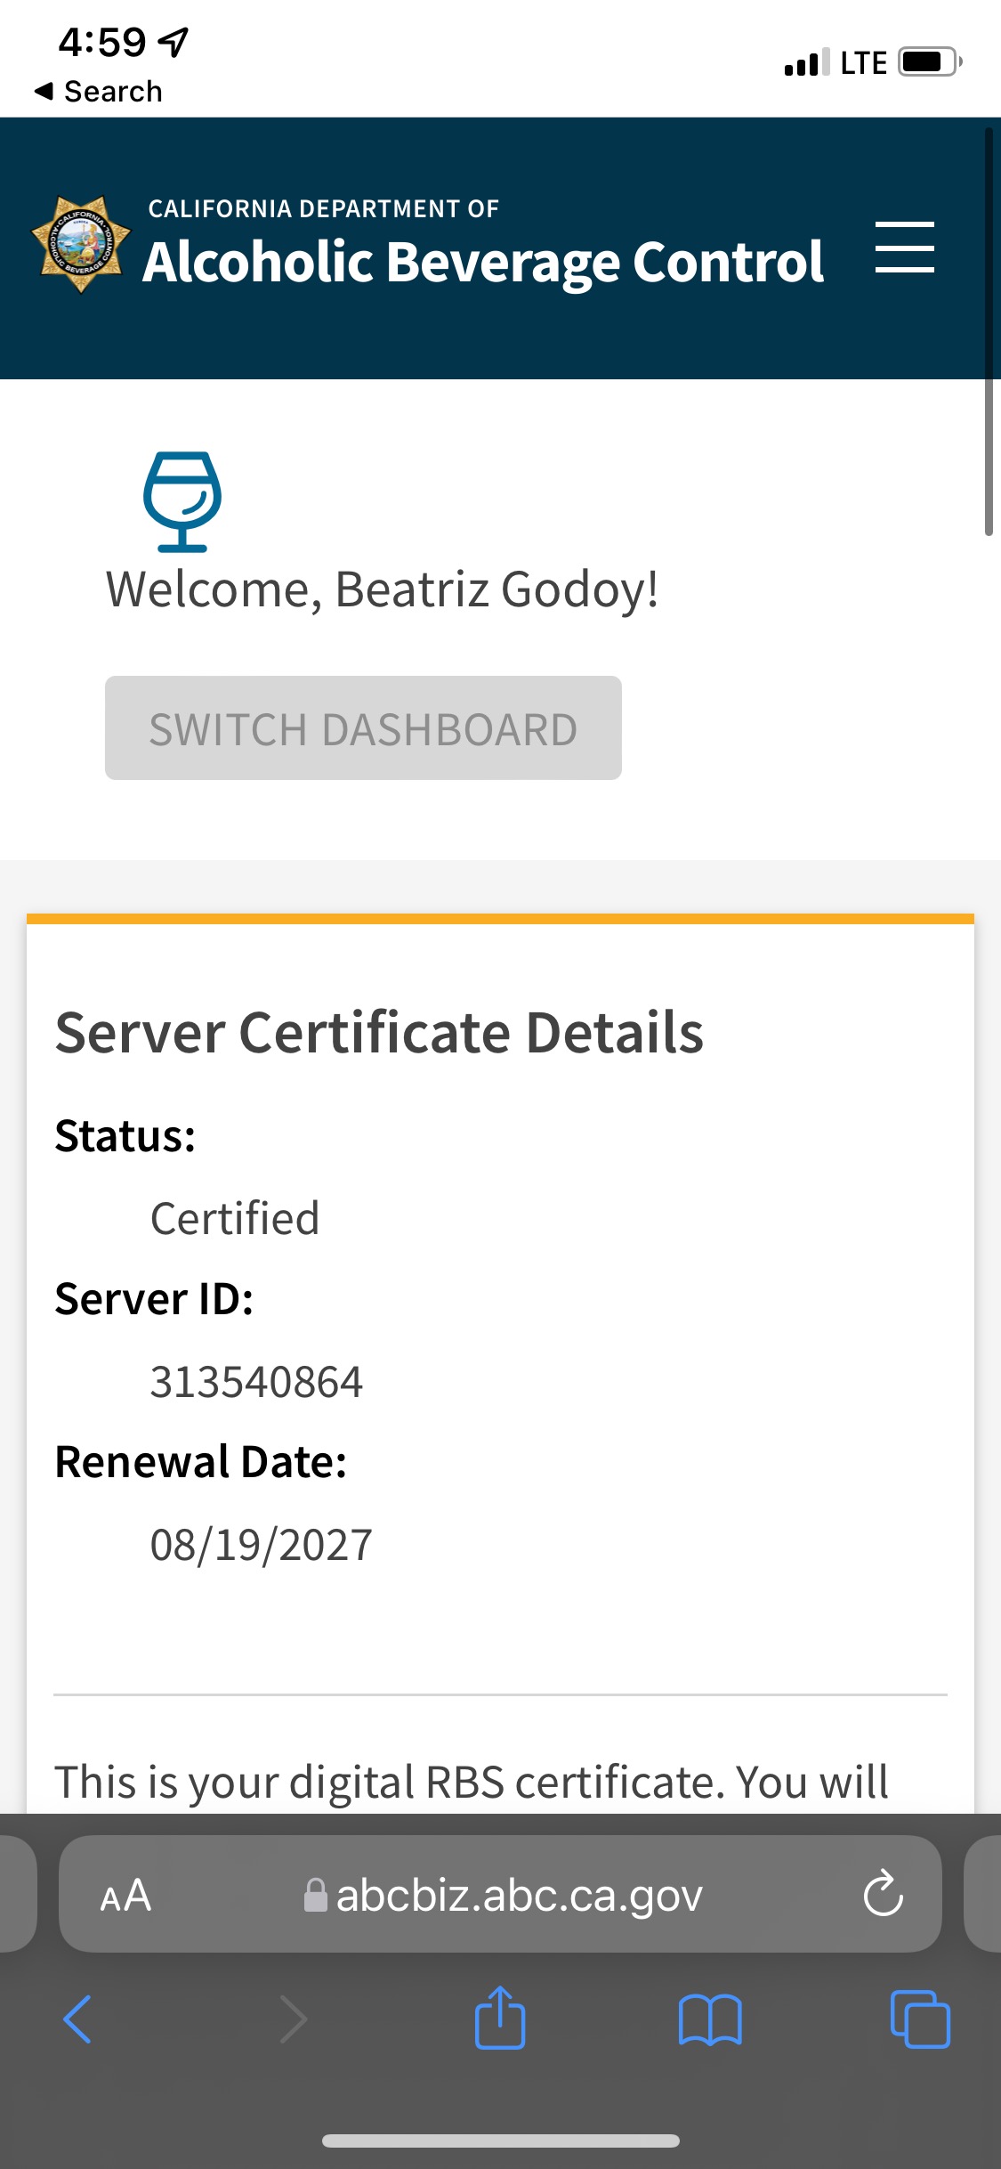The height and width of the screenshot is (2169, 1001).
Task: Tap the renewal date 08/19/2027
Action: (261, 1545)
